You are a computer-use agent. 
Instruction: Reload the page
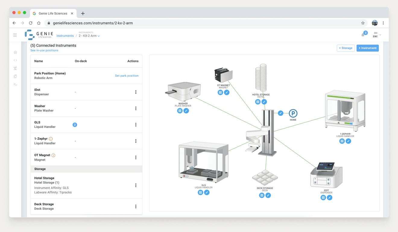click(x=30, y=23)
